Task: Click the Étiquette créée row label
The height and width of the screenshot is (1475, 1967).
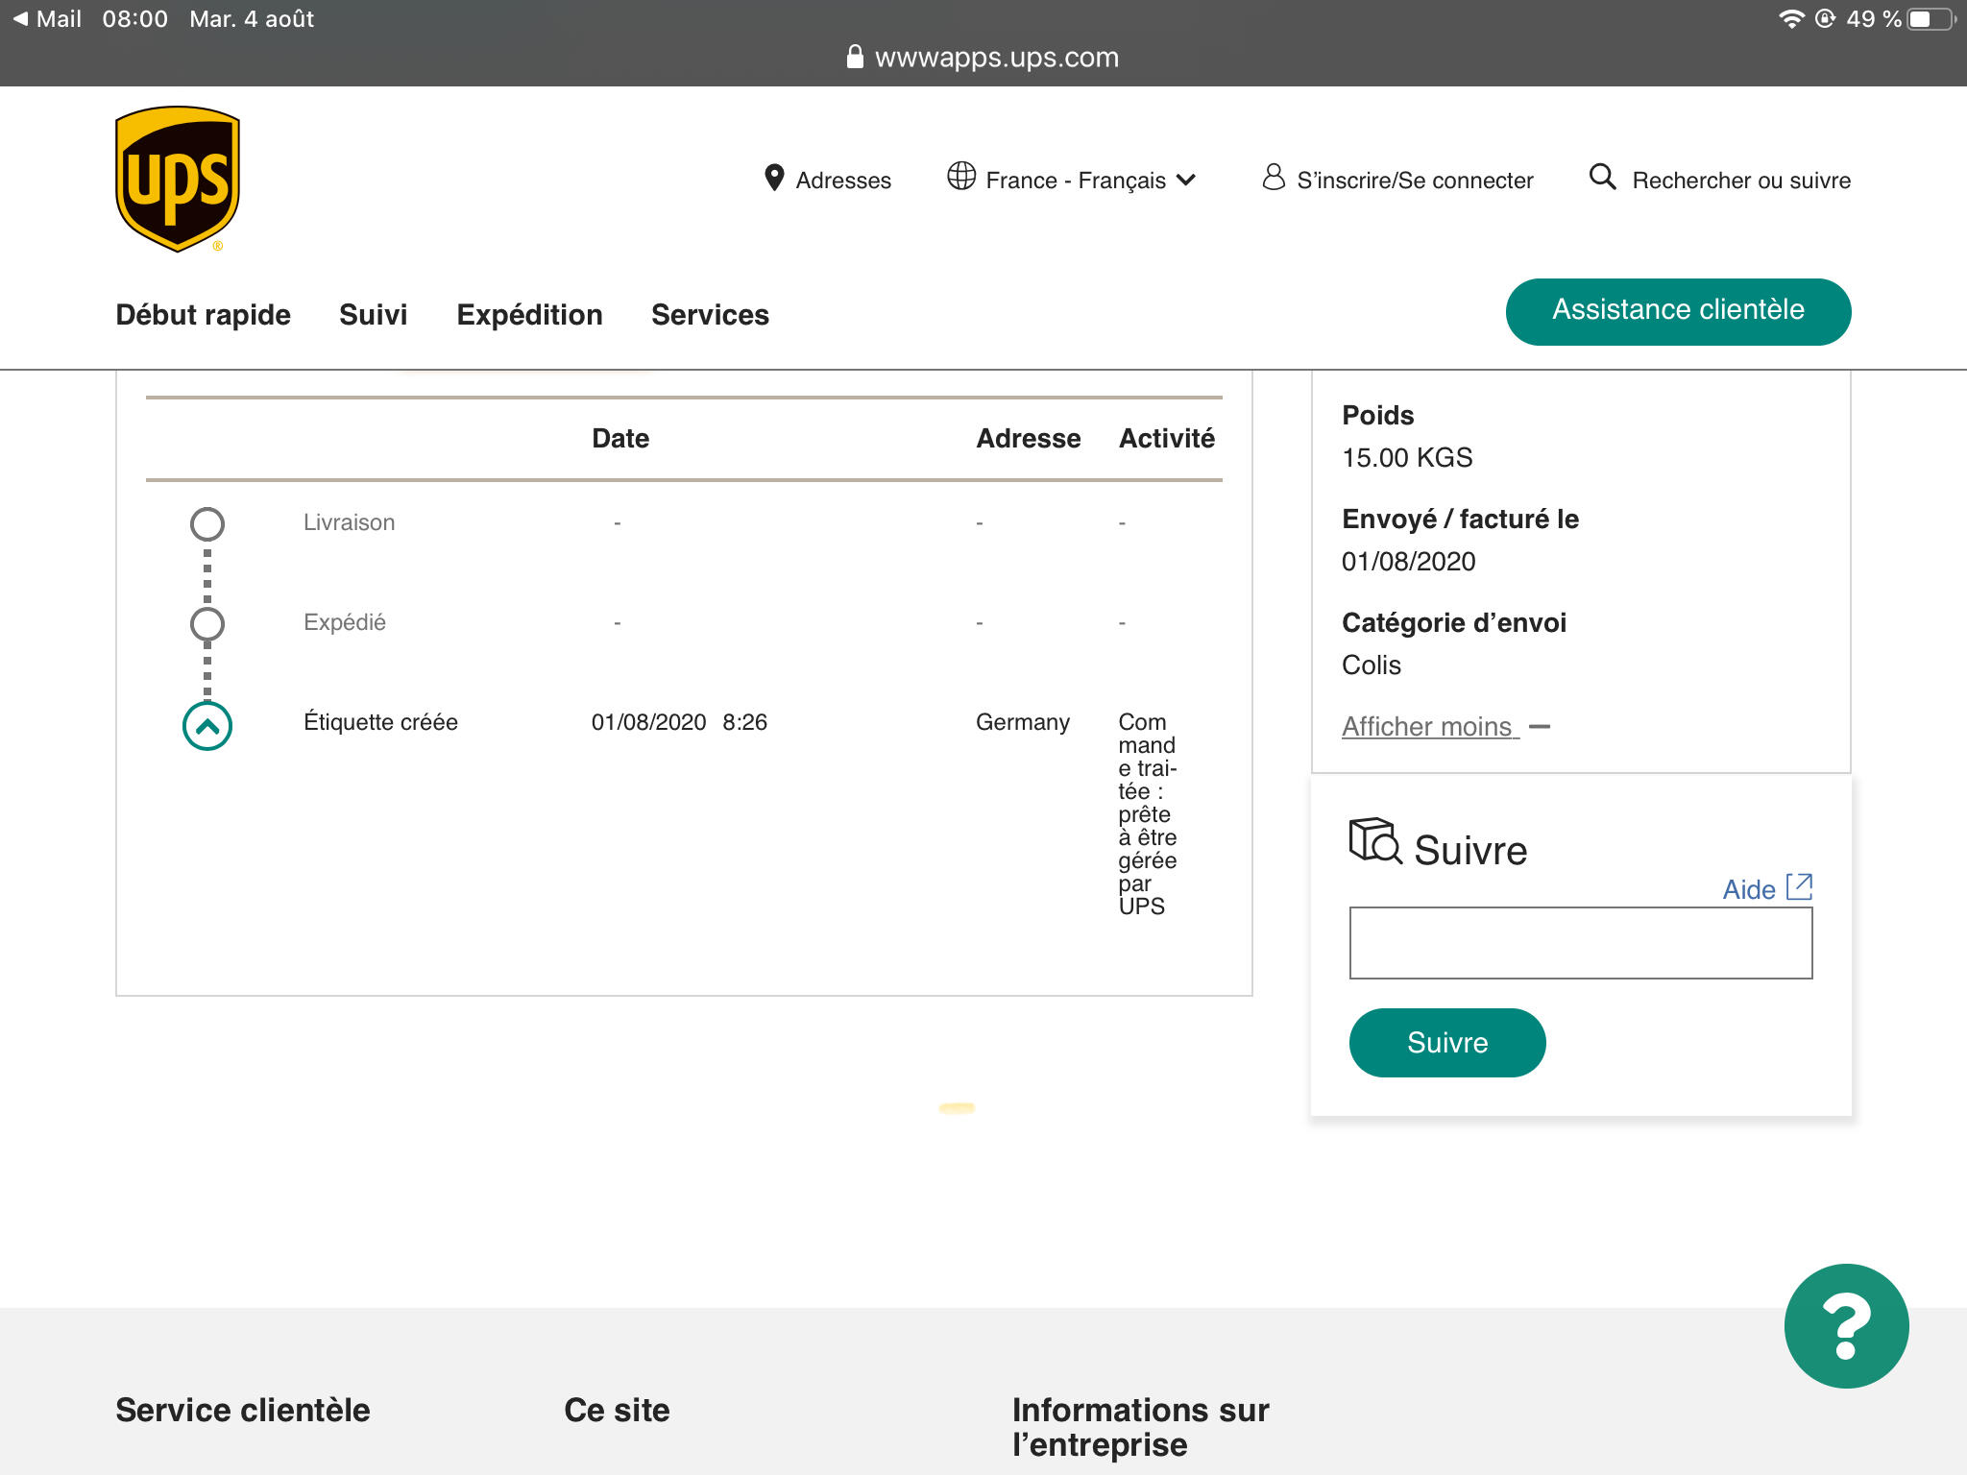Action: click(x=380, y=722)
